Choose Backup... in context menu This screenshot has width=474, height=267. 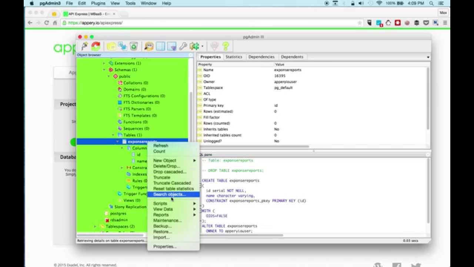(x=173, y=226)
